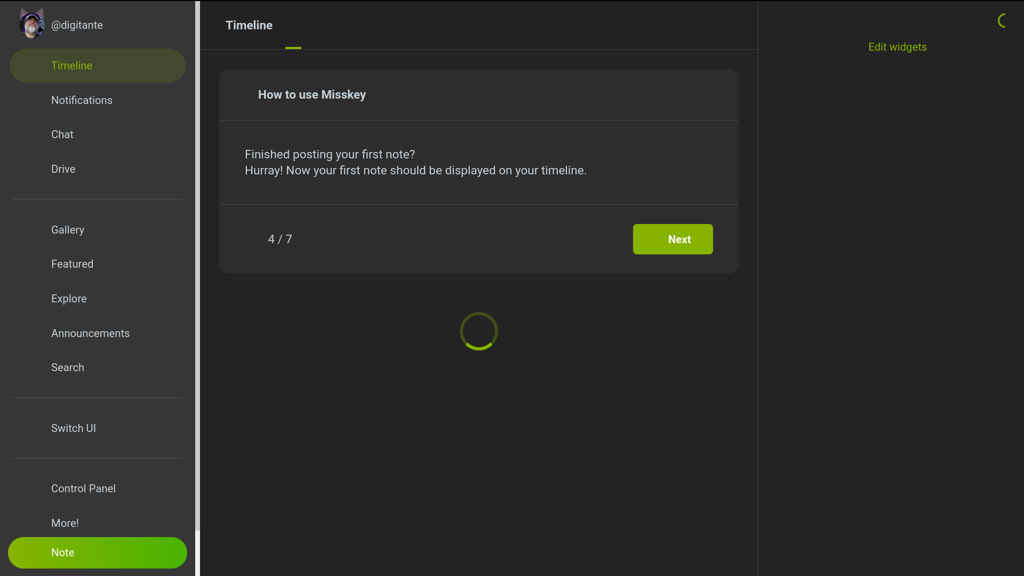
Task: Expand the More! menu
Action: click(65, 523)
